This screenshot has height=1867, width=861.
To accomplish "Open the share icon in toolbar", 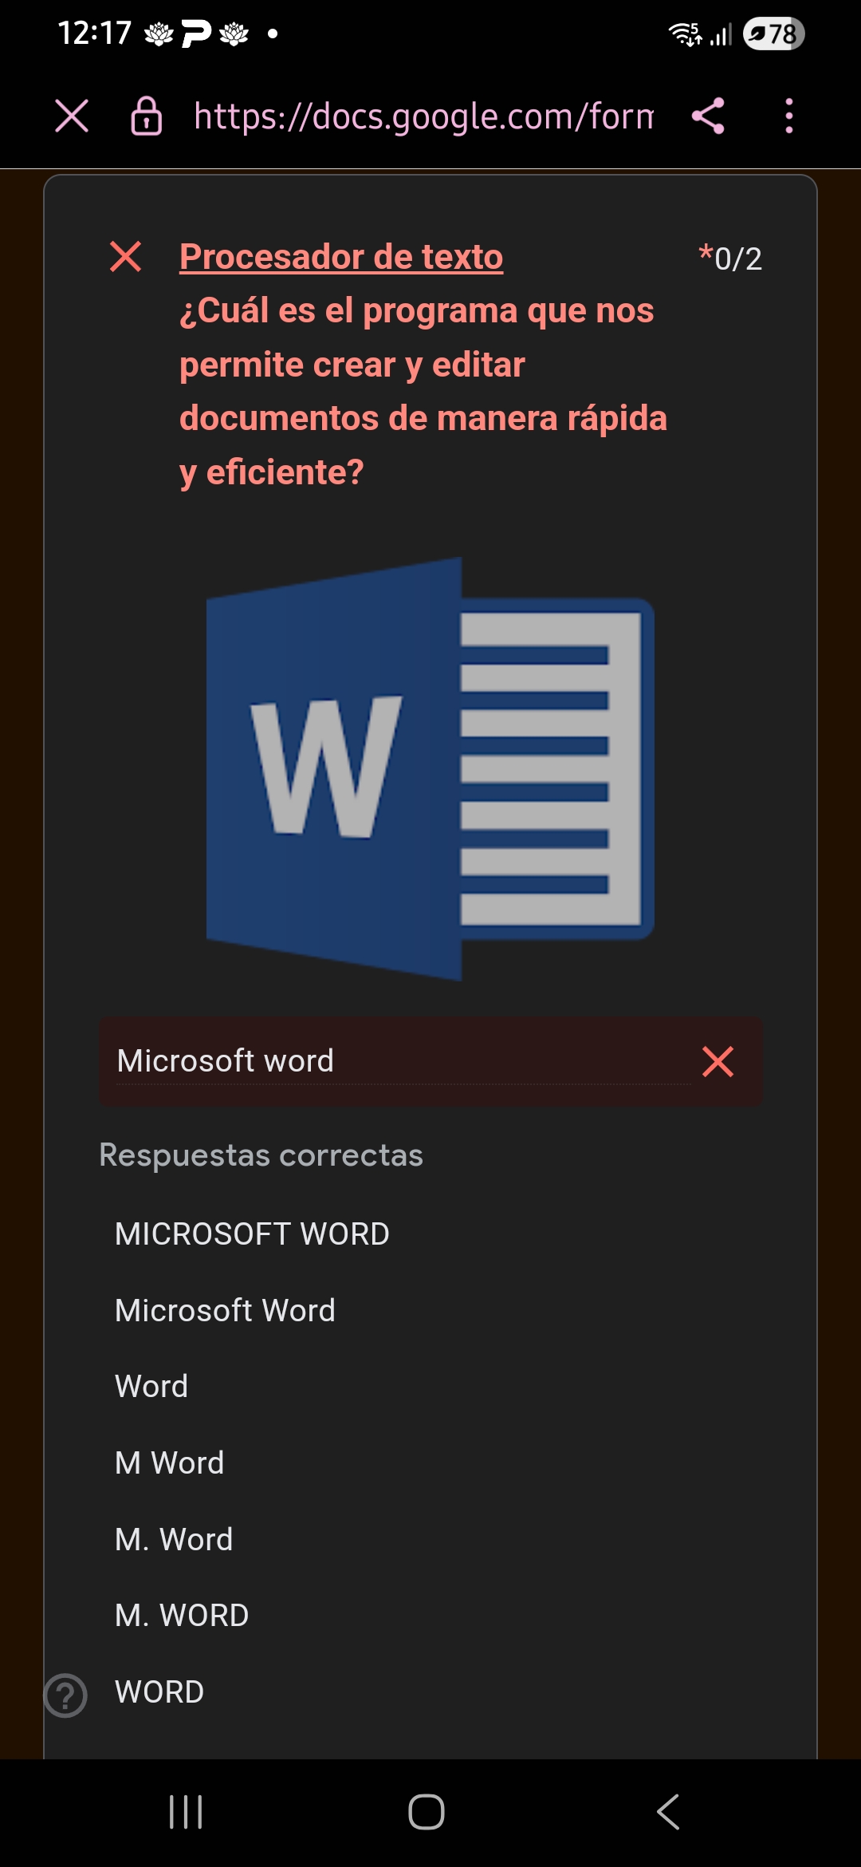I will pyautogui.click(x=708, y=116).
